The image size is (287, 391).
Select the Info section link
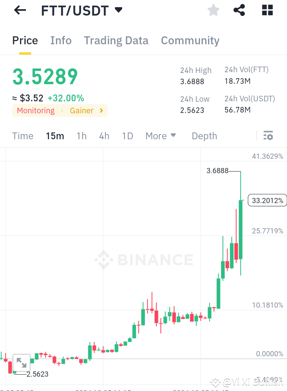point(61,40)
